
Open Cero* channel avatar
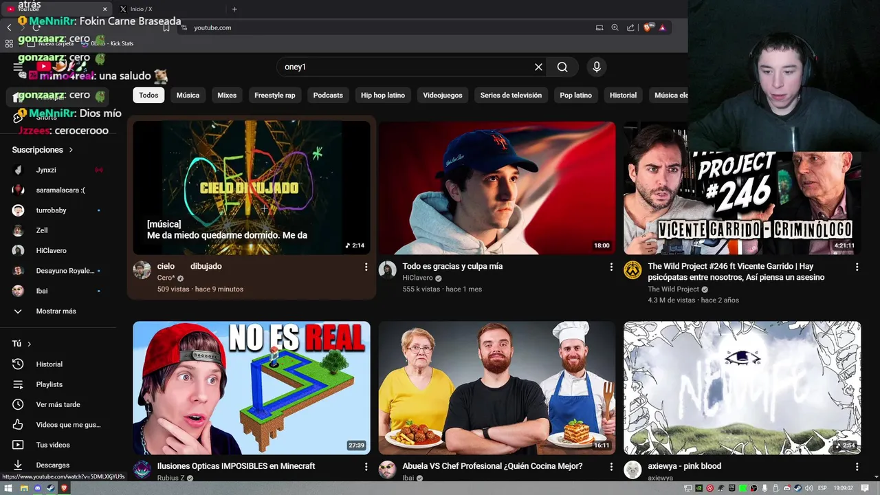pos(142,269)
